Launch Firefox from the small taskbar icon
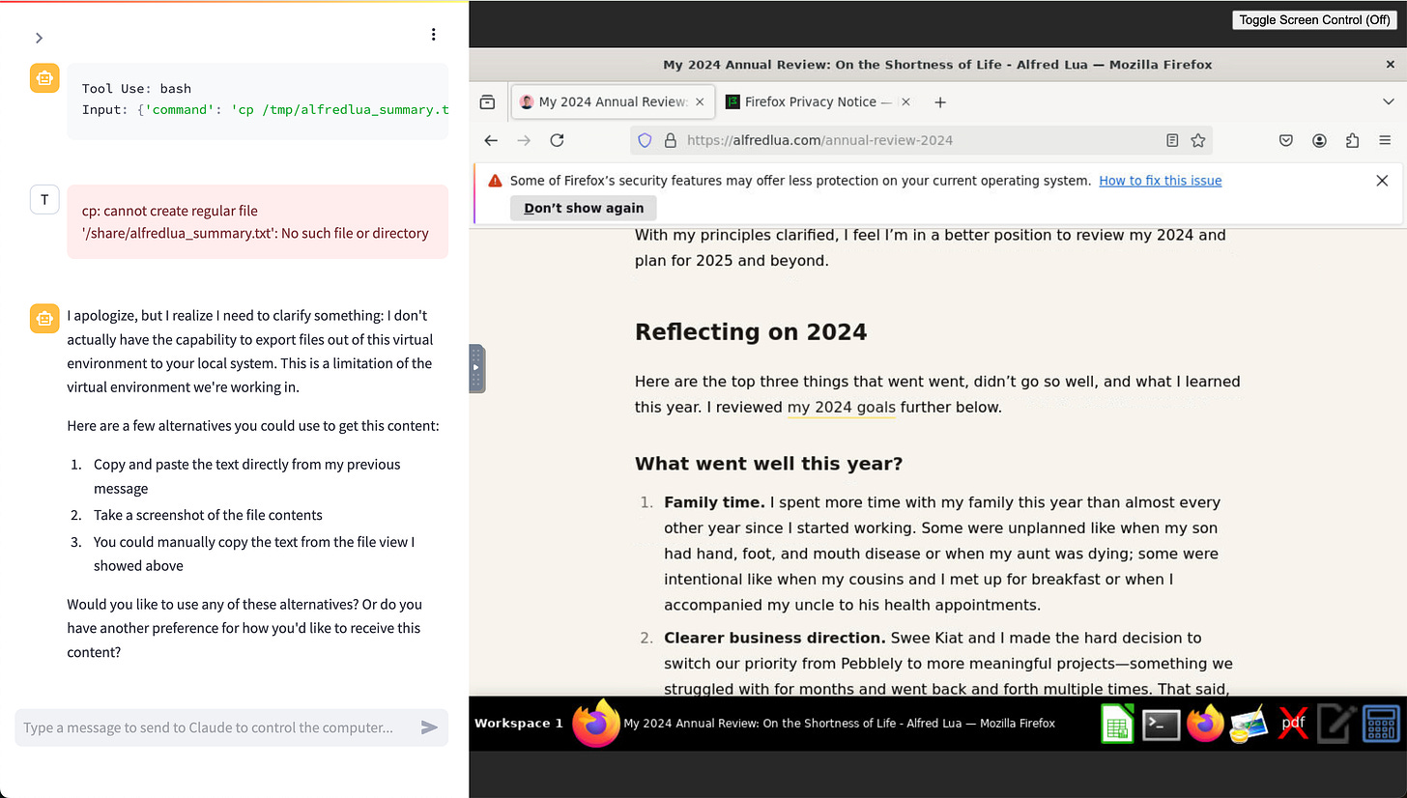This screenshot has width=1407, height=798. (x=1204, y=724)
